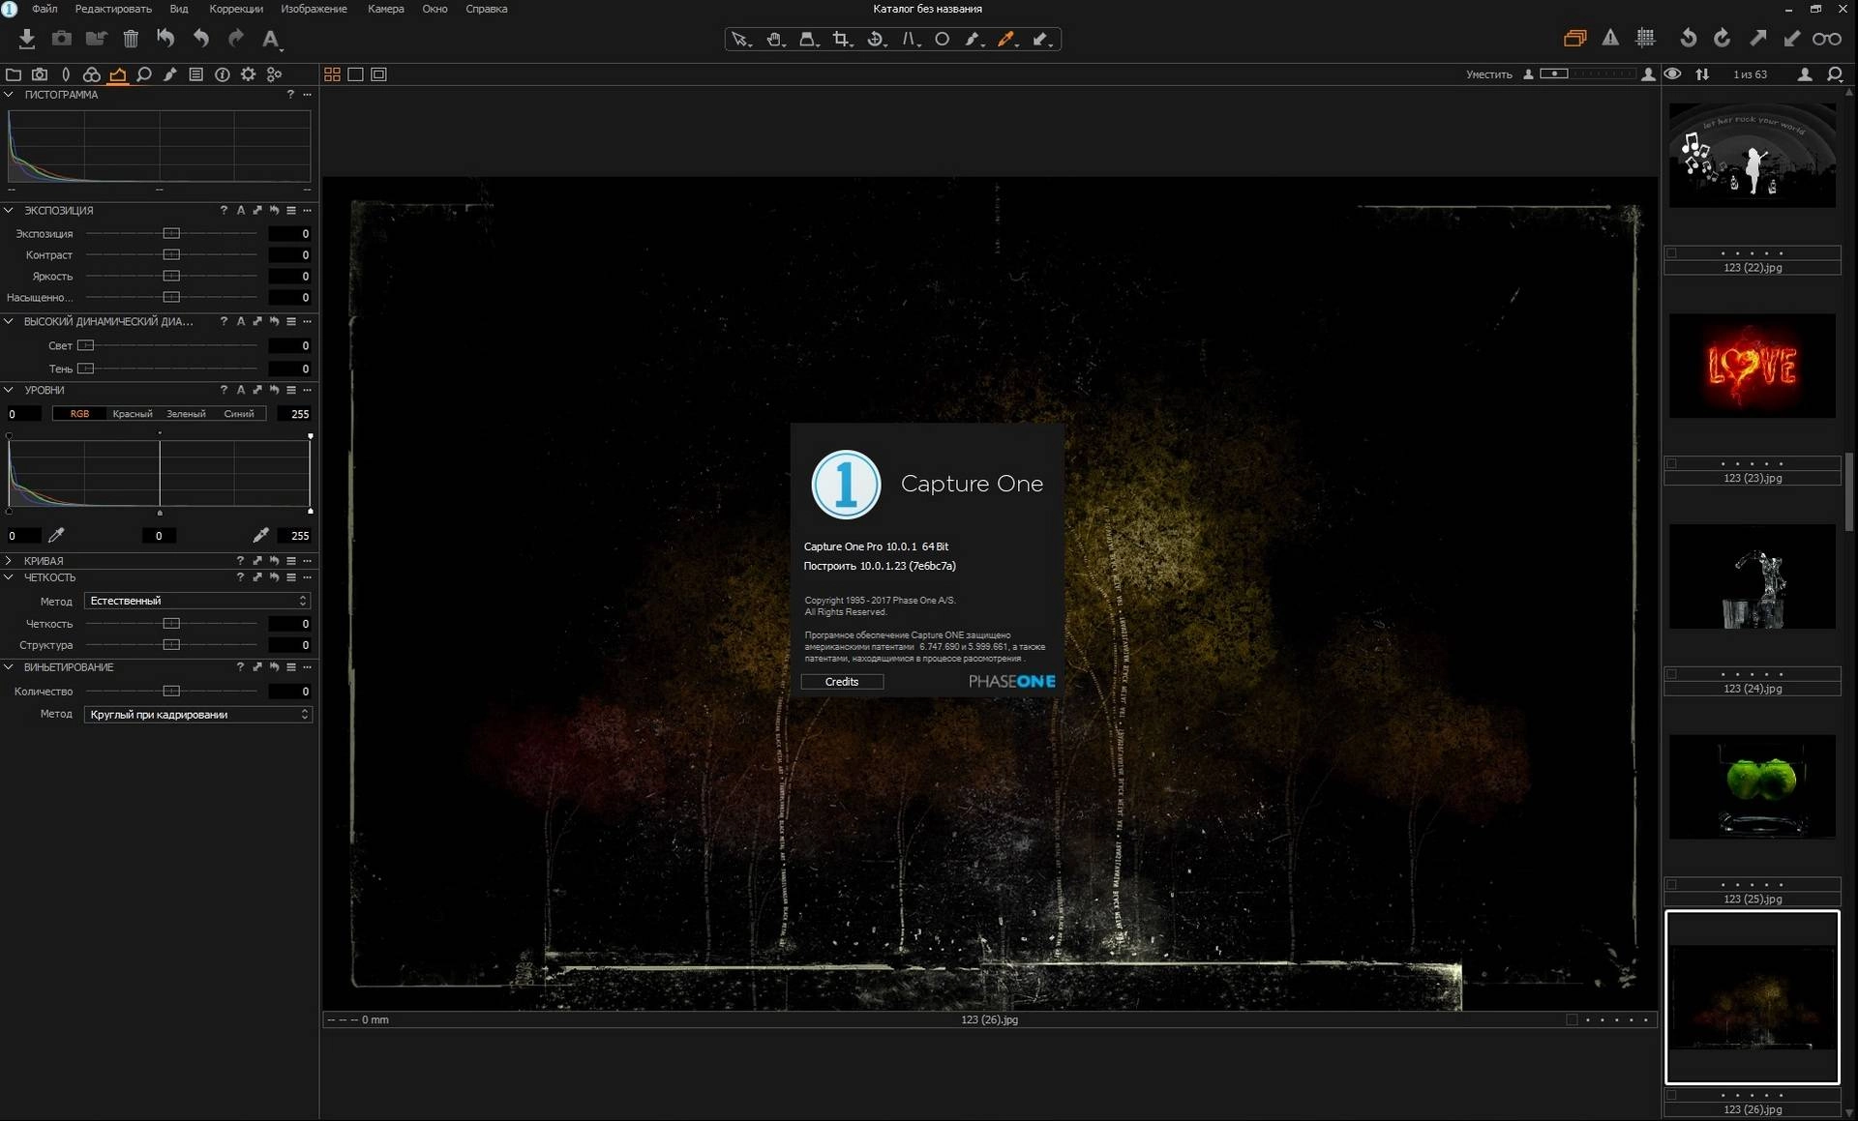Click the trash delete icon
Viewport: 1858px width, 1121px height.
pos(131,39)
